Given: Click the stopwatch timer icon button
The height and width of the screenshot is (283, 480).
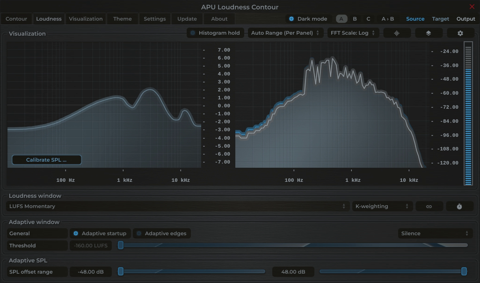Looking at the screenshot, I should [x=459, y=207].
